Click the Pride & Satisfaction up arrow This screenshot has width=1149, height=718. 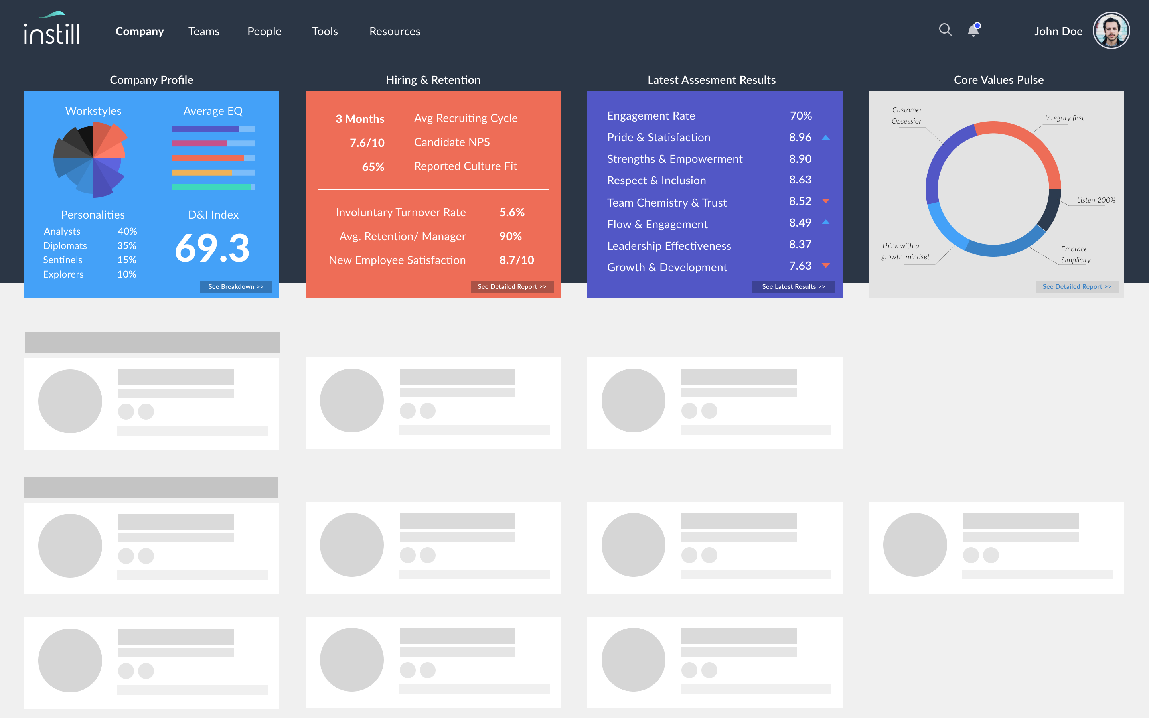click(826, 138)
